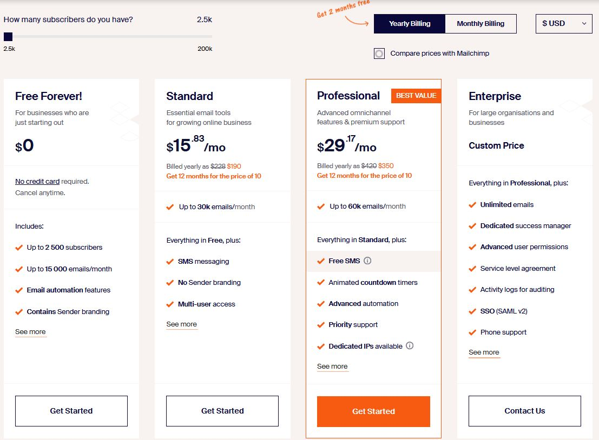Click info icon next to Free SMS
599x440 pixels.
coord(367,261)
